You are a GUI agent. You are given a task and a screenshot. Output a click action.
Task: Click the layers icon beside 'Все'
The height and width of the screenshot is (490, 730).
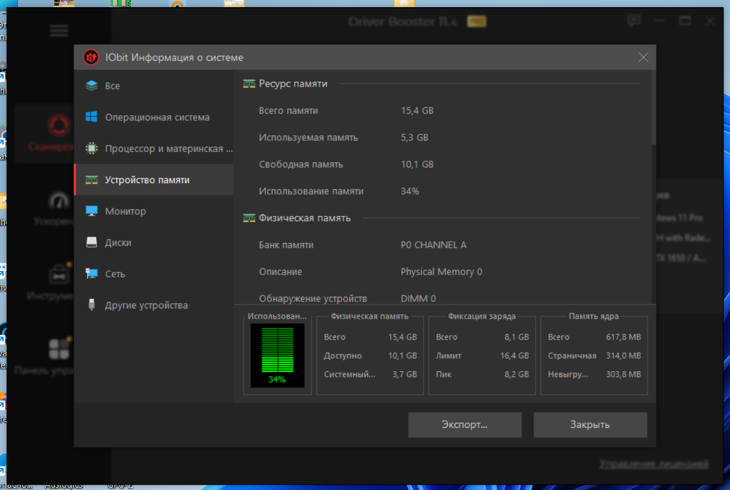tap(91, 86)
